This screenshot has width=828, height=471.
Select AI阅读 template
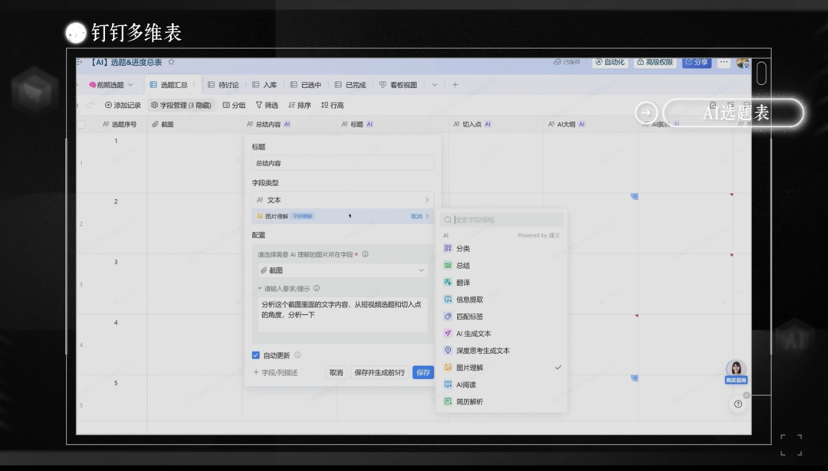tap(501, 384)
